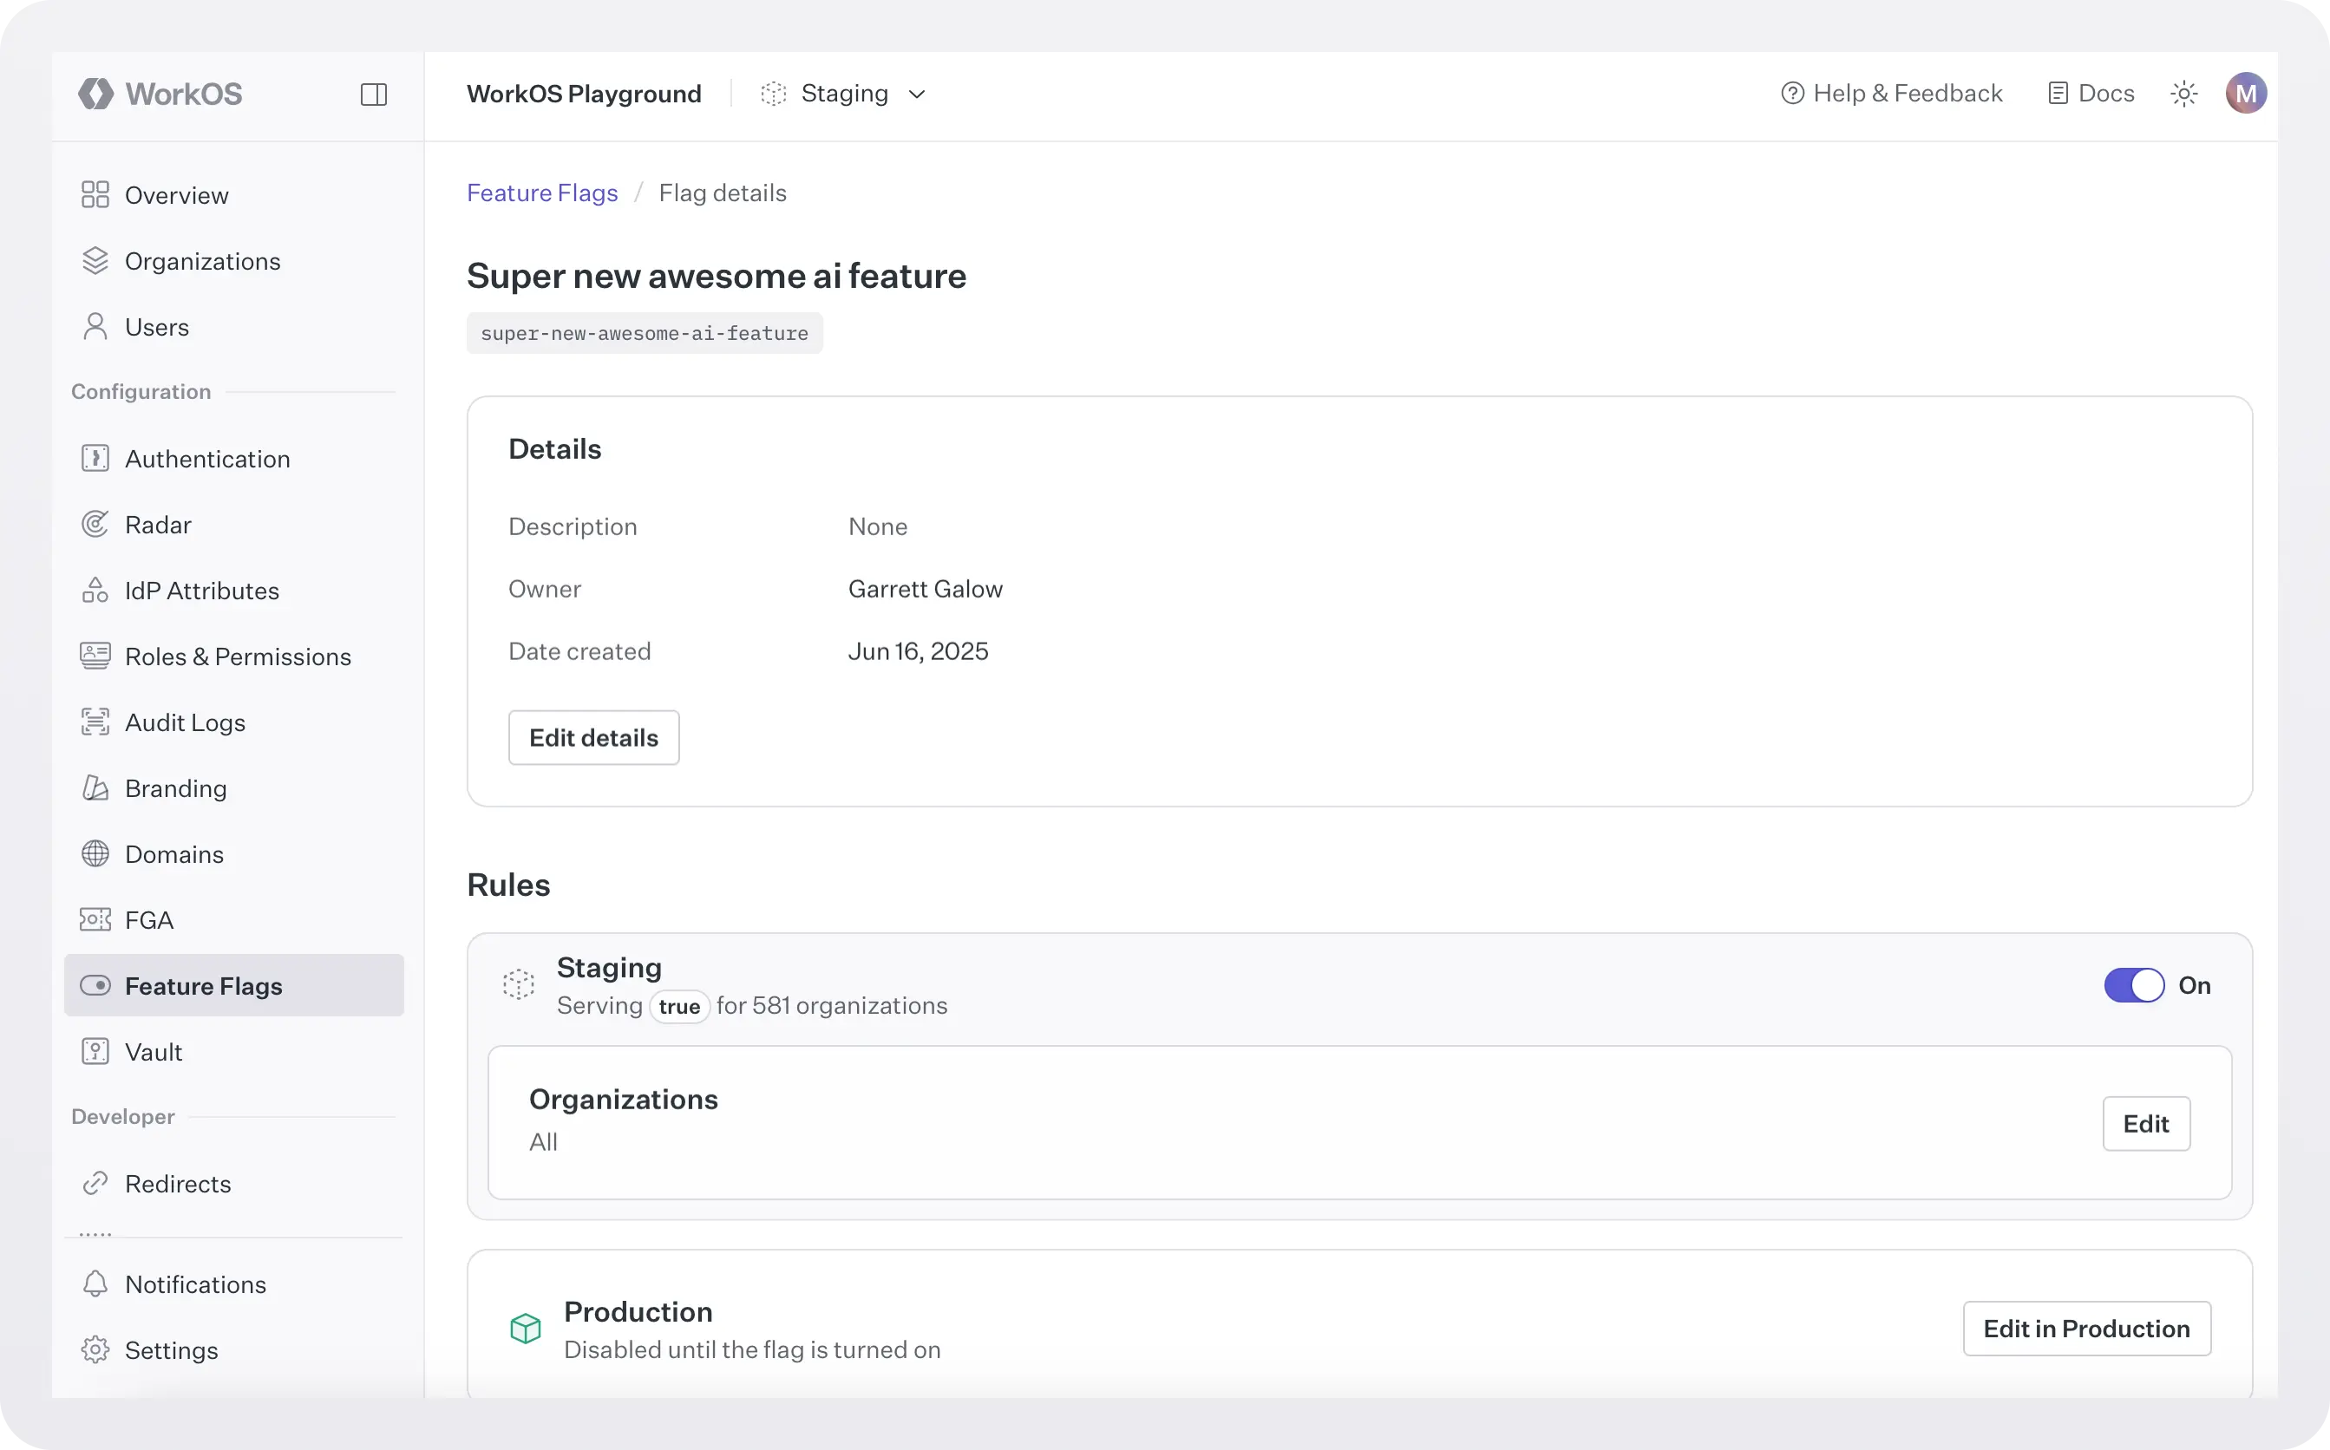Click the Docs document icon
Image resolution: width=2330 pixels, height=1450 pixels.
[x=2058, y=93]
